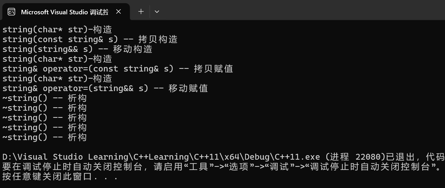The height and width of the screenshot is (188, 445).
Task: Click the 移动赋值 output line
Action: [x=105, y=88]
